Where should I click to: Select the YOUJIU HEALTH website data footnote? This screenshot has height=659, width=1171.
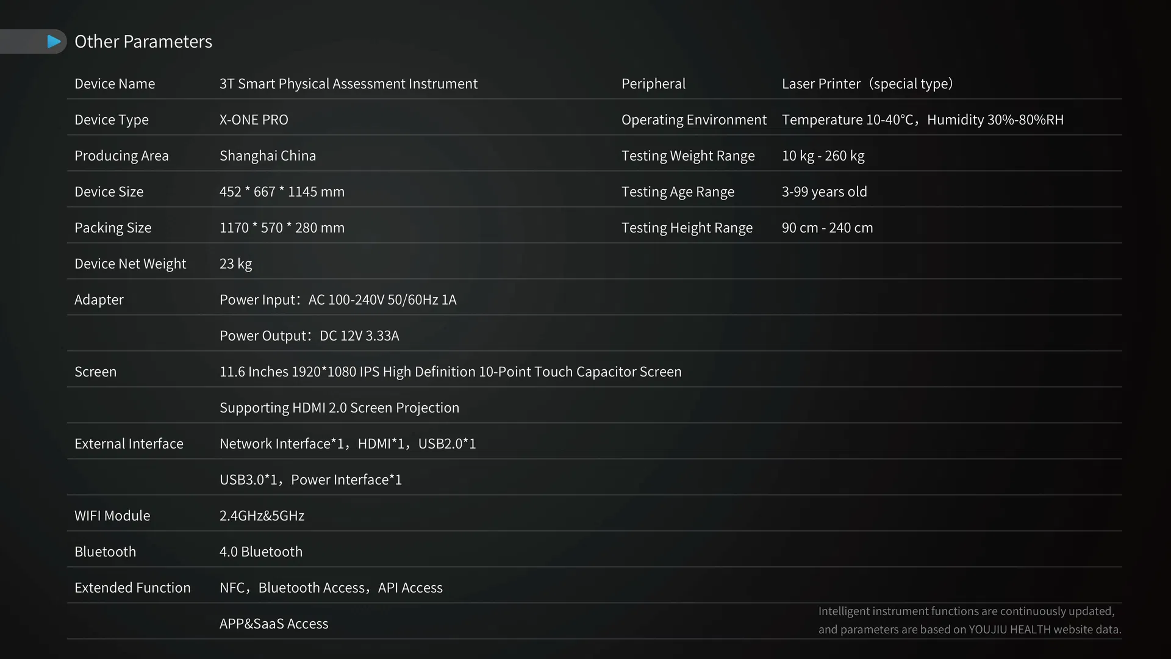[970, 620]
